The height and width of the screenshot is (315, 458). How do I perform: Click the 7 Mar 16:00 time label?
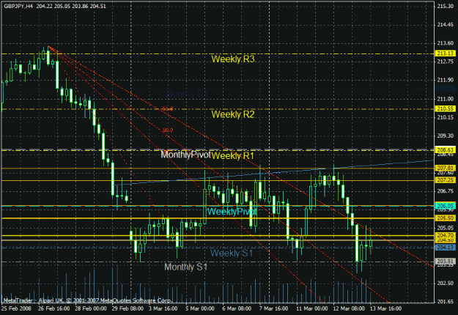pos(274,308)
